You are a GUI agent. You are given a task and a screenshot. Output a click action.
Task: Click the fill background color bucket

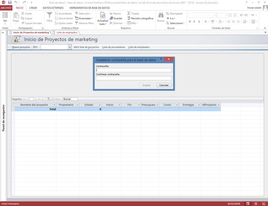[220, 22]
